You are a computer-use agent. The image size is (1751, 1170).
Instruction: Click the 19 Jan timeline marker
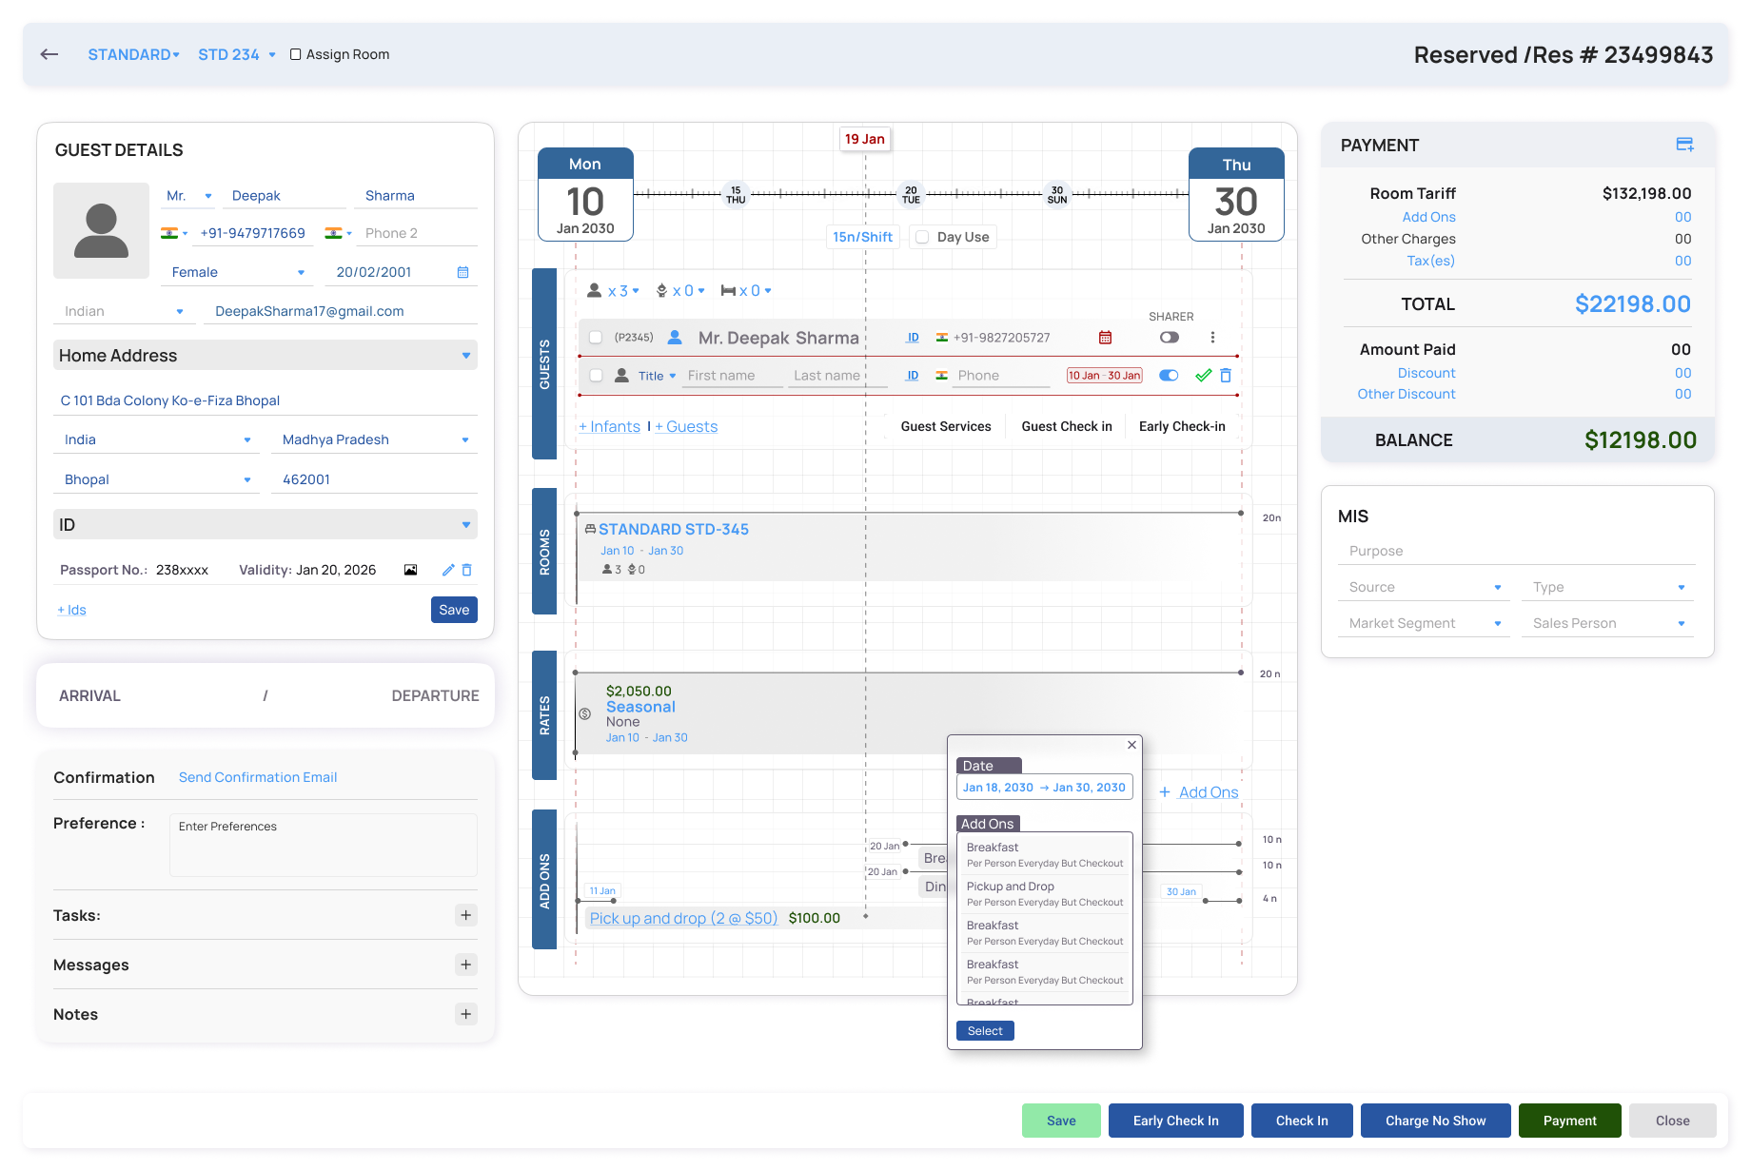point(865,139)
